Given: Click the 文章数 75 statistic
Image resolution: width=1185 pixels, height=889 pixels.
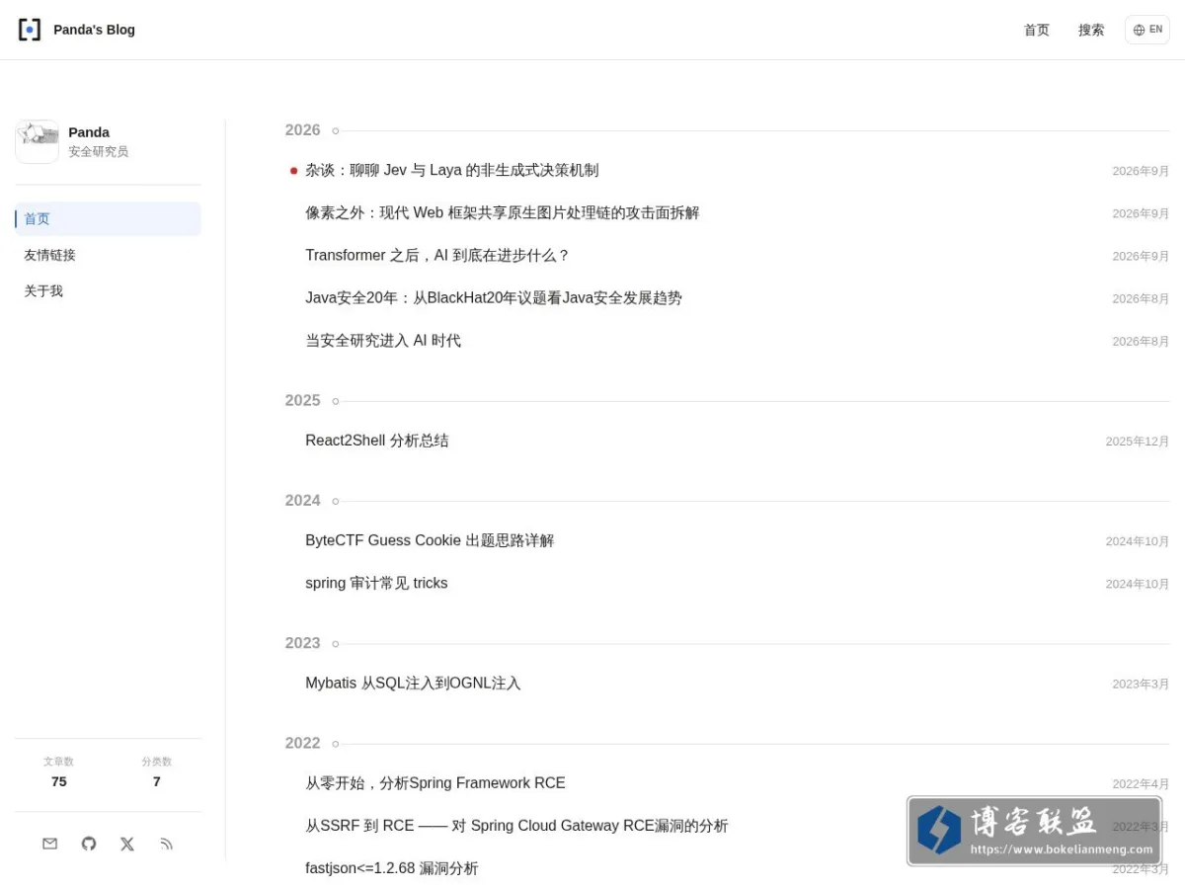Looking at the screenshot, I should 58,772.
